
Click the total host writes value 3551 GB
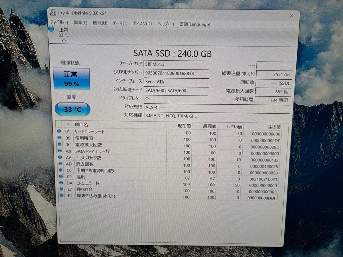tap(274, 74)
